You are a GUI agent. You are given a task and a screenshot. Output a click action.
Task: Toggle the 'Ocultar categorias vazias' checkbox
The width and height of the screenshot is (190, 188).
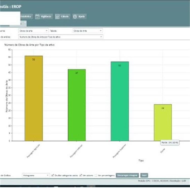[x=53, y=175]
